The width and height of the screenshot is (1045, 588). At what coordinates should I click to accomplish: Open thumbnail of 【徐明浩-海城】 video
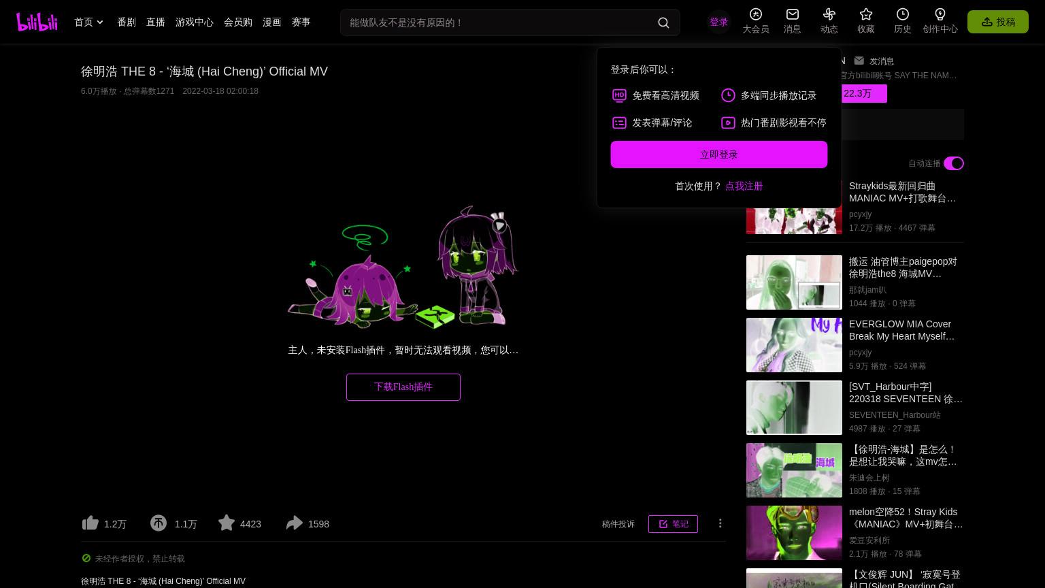pyautogui.click(x=794, y=470)
